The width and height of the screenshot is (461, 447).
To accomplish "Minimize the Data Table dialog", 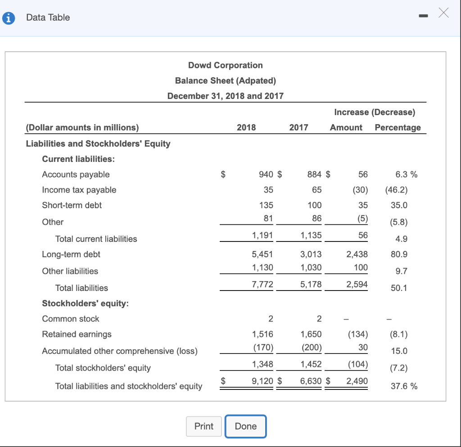I will click(x=423, y=16).
